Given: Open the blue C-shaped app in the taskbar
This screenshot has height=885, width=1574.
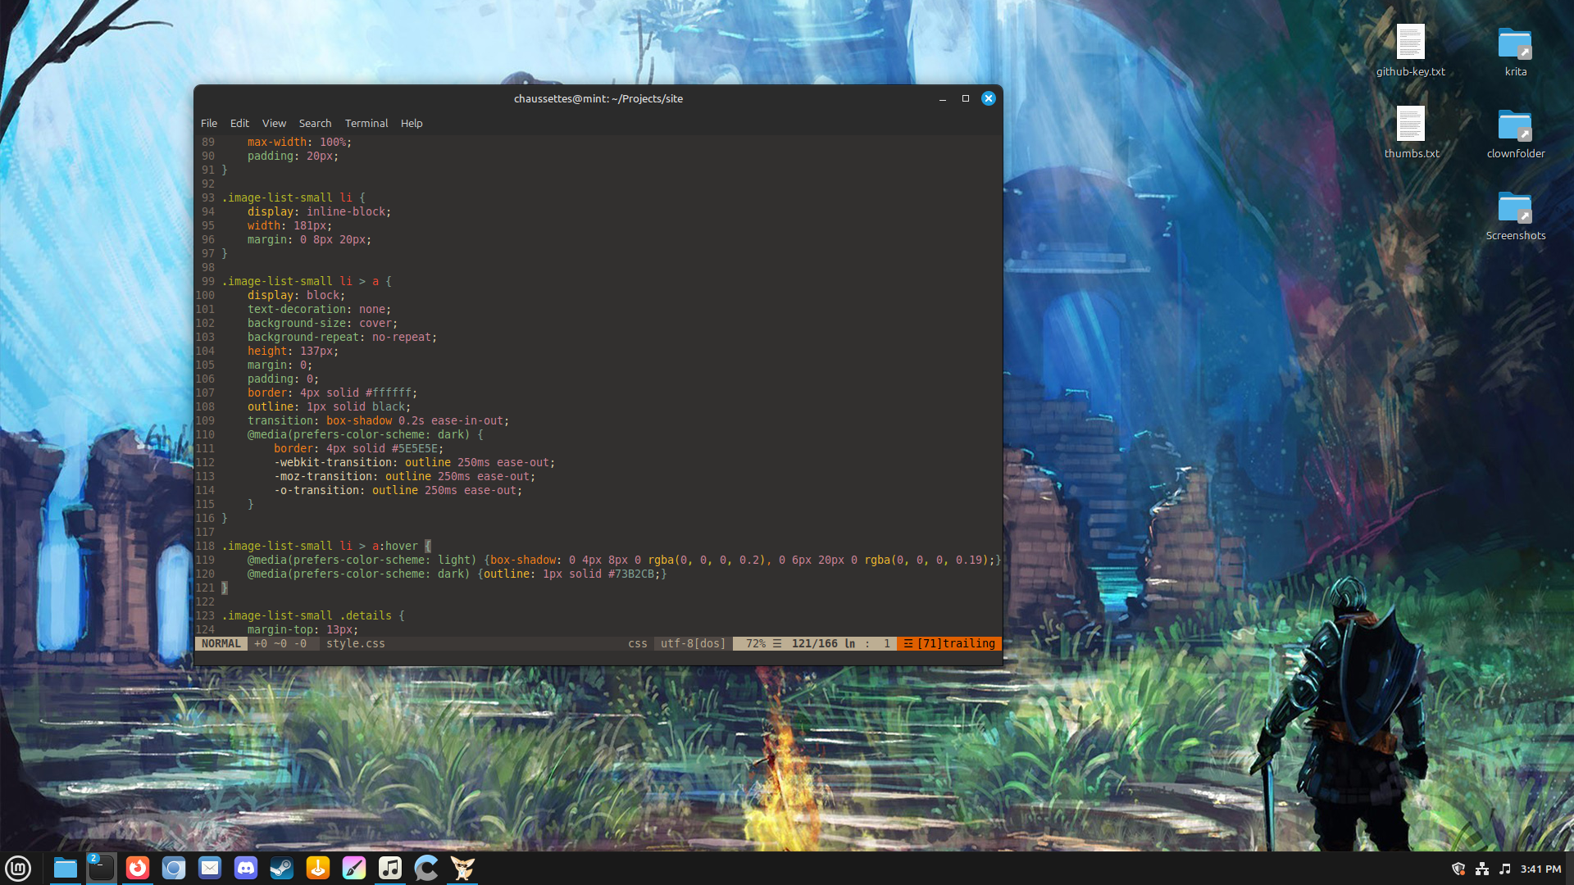Looking at the screenshot, I should pyautogui.click(x=426, y=868).
